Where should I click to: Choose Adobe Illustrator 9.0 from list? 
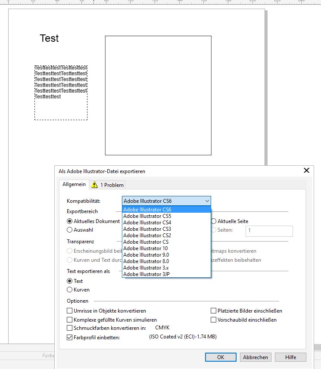(166, 255)
